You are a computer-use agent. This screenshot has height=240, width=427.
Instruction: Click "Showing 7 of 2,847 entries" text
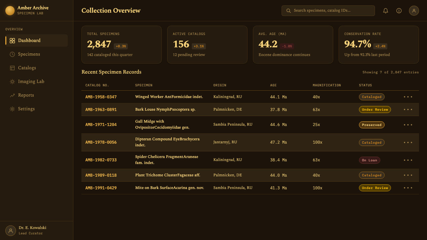point(391,72)
